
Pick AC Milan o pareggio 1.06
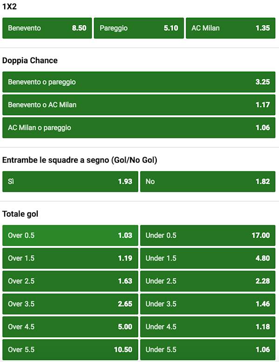(x=139, y=127)
